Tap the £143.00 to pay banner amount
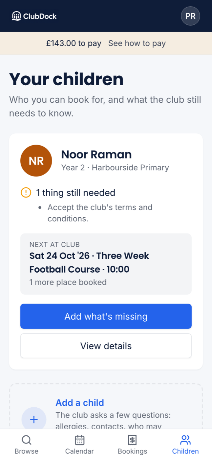This screenshot has width=212, height=461. 74,43
